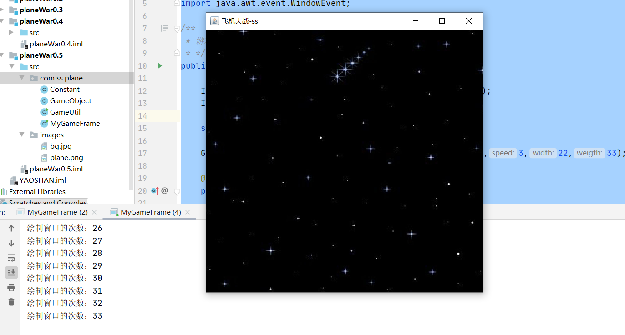Toggle soft-wrap in the run console
Image resolution: width=625 pixels, height=335 pixels.
coord(11,258)
